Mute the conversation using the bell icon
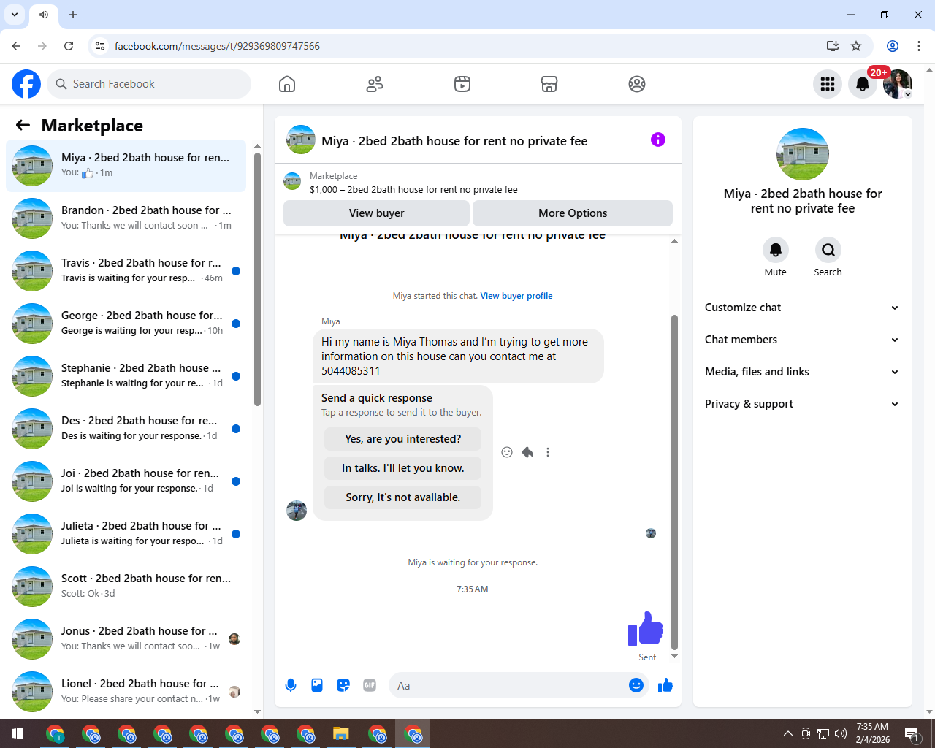The width and height of the screenshot is (935, 748). click(776, 250)
